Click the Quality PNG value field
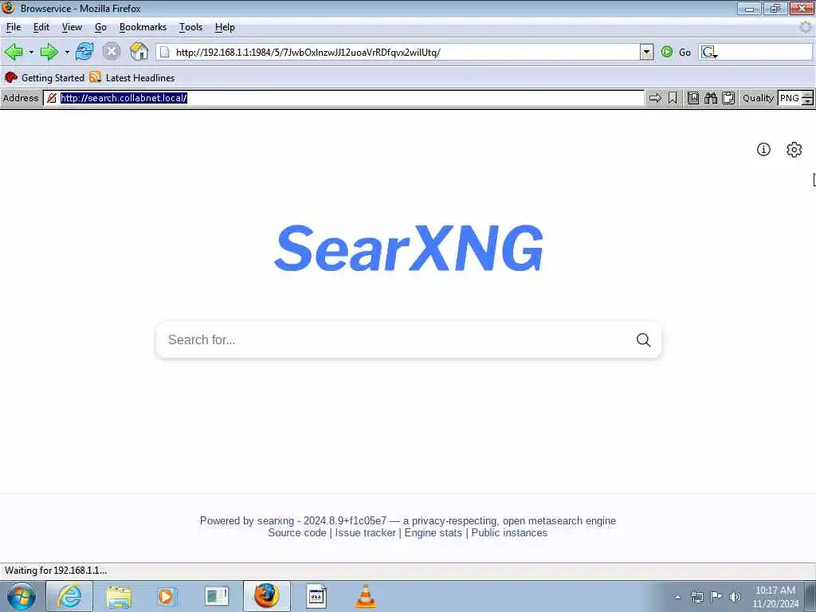This screenshot has height=612, width=816. 790,98
